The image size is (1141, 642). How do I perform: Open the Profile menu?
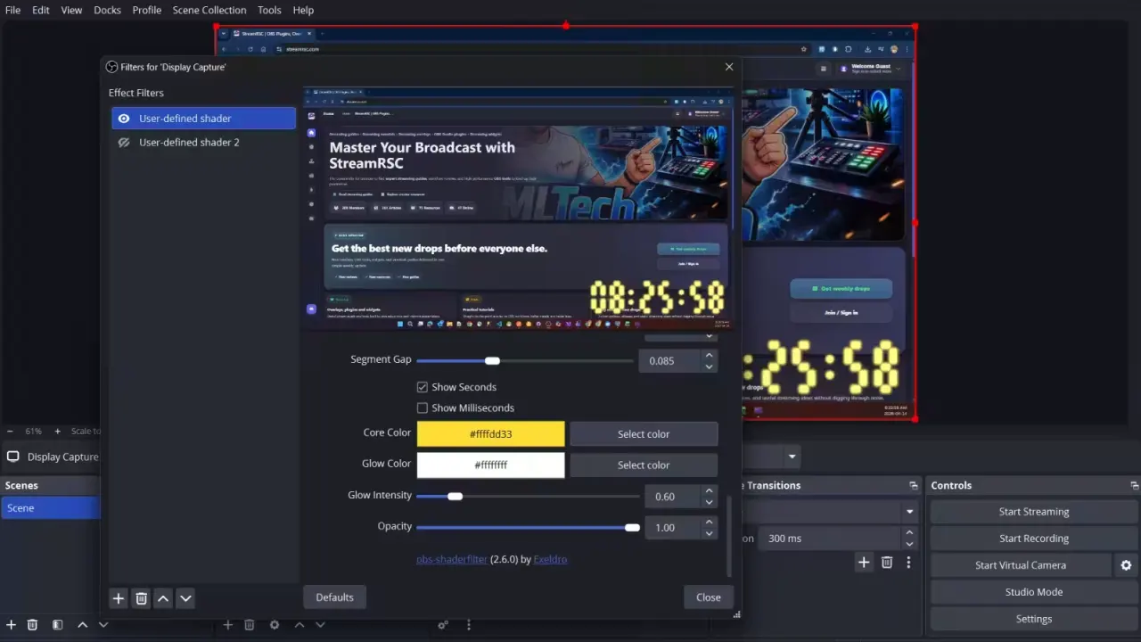[147, 10]
